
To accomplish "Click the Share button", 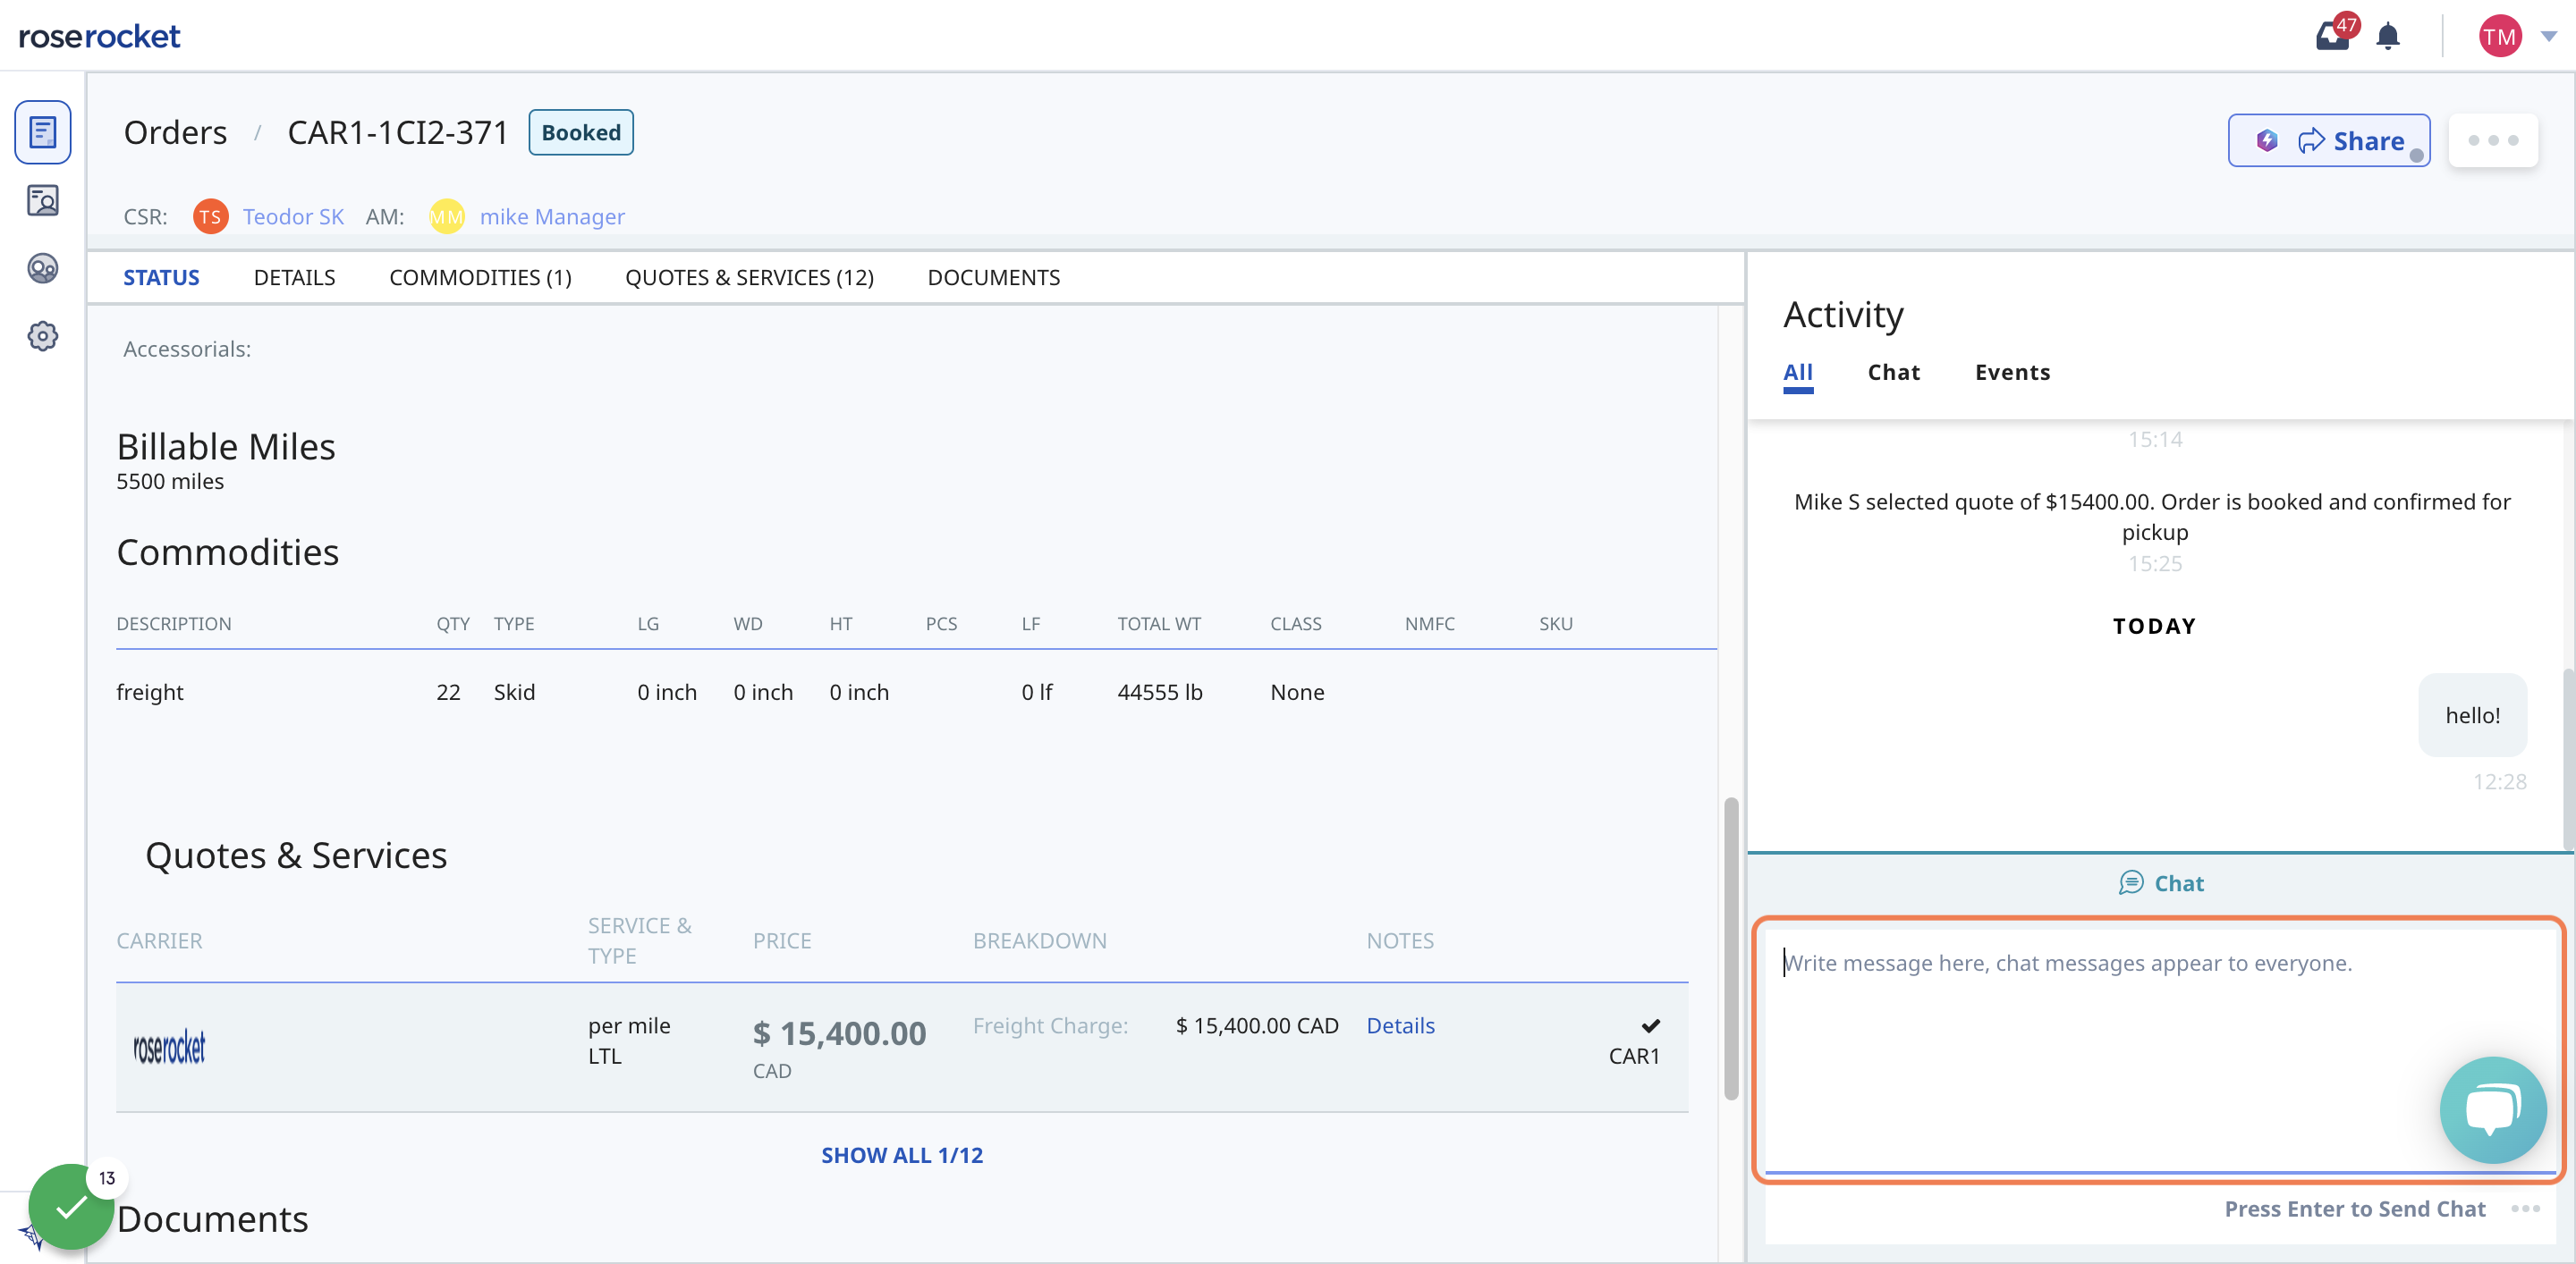I will point(2328,141).
